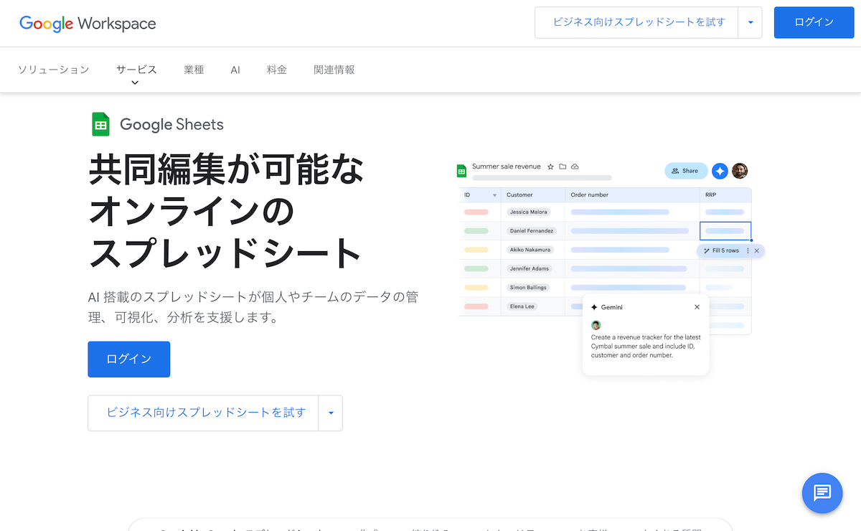Click the ログイン button in the header
Viewport: 861px width, 531px height.
(814, 22)
